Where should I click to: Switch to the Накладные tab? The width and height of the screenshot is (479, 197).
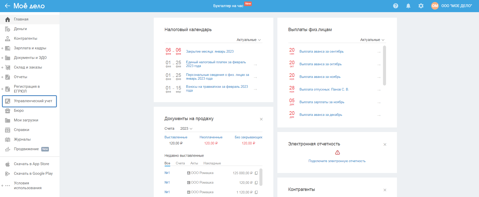coord(212,163)
